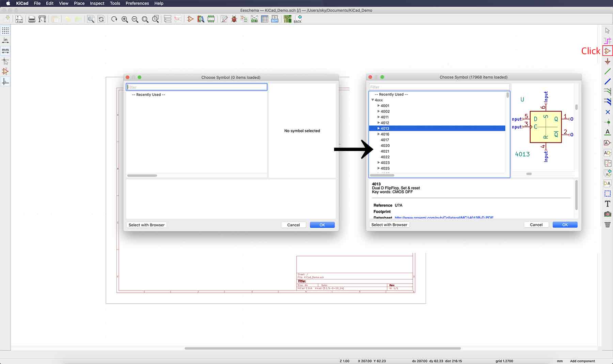The height and width of the screenshot is (364, 613).
Task: Expand the 4016 symbol entry
Action: tap(378, 134)
